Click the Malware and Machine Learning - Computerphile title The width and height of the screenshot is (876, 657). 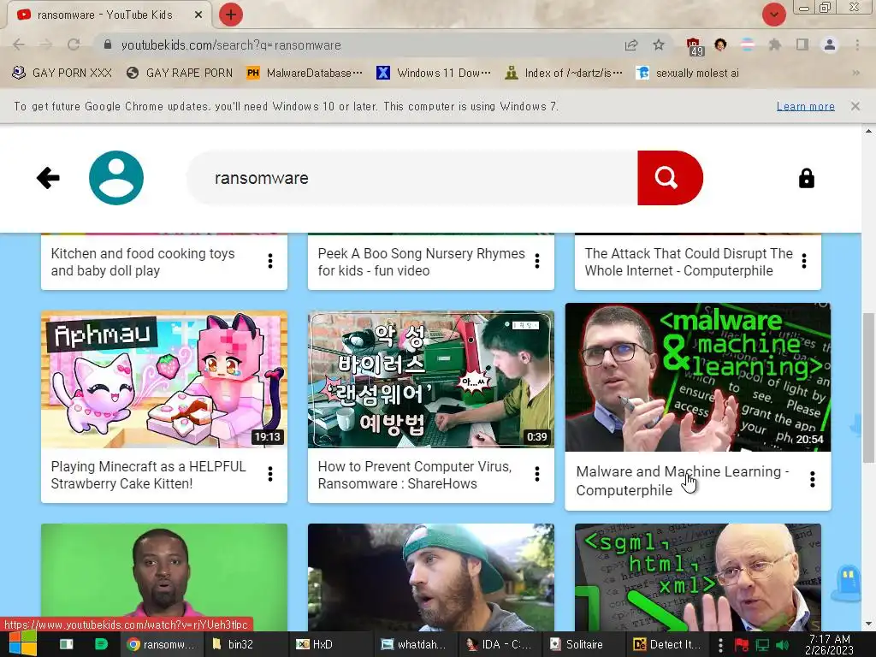(x=682, y=481)
